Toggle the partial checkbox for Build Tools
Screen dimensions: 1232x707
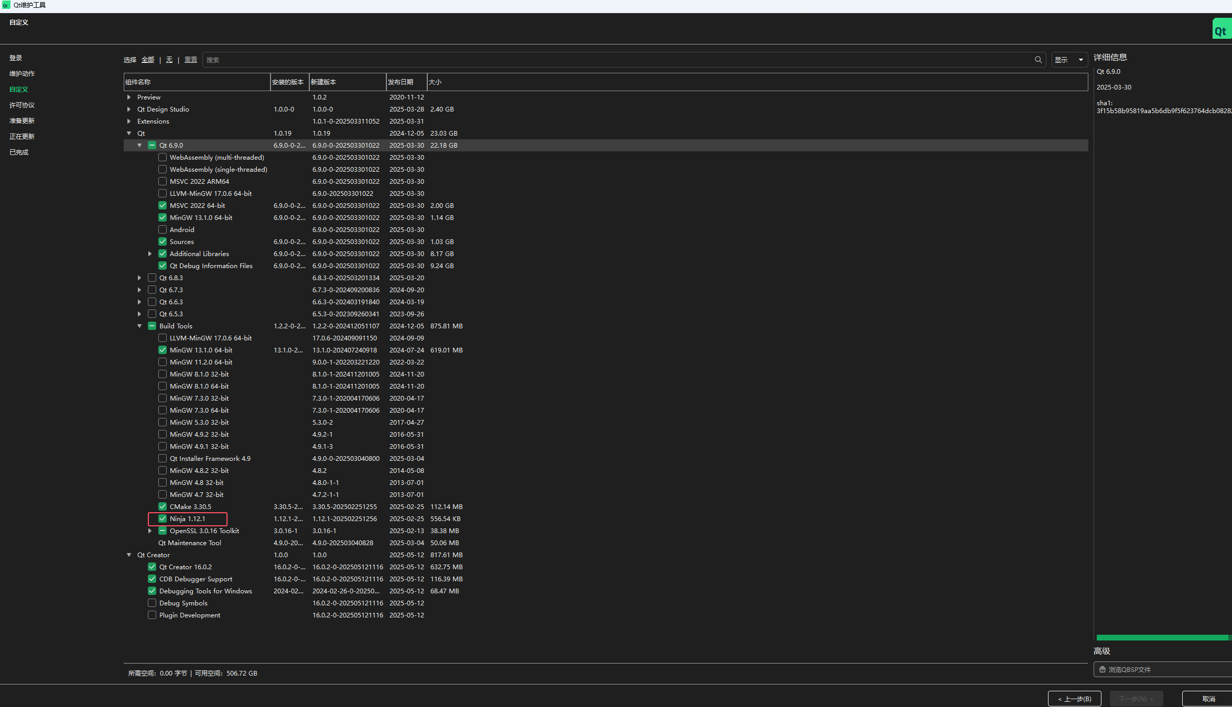[x=152, y=326]
